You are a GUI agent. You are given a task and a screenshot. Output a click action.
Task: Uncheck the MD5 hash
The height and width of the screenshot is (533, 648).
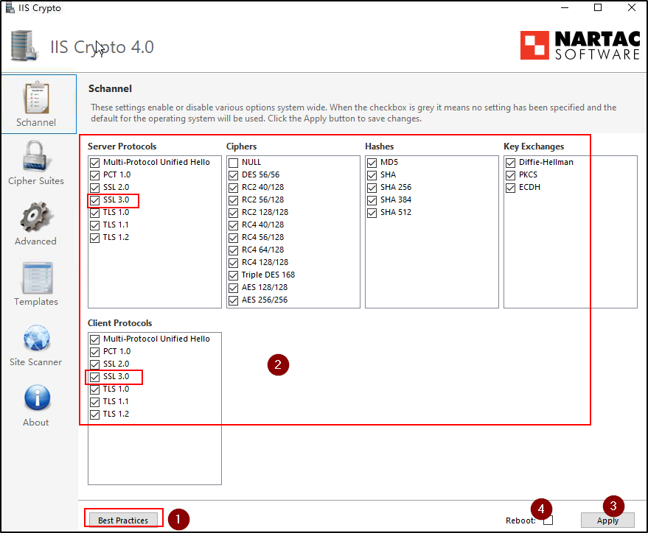[x=372, y=163]
